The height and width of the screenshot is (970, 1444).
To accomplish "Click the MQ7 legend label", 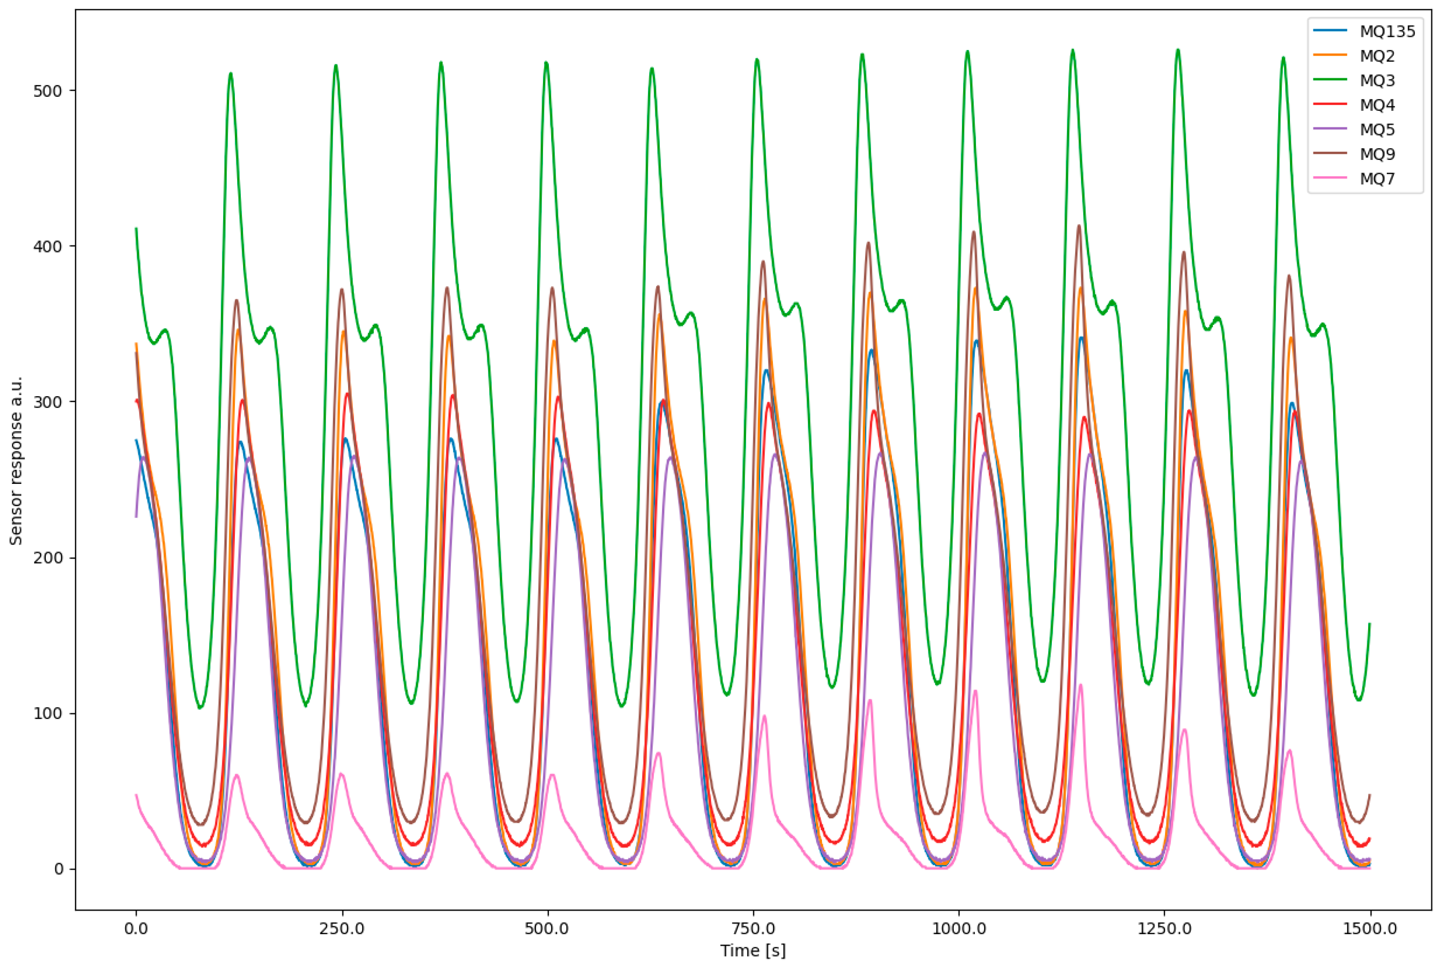I will click(x=1377, y=179).
